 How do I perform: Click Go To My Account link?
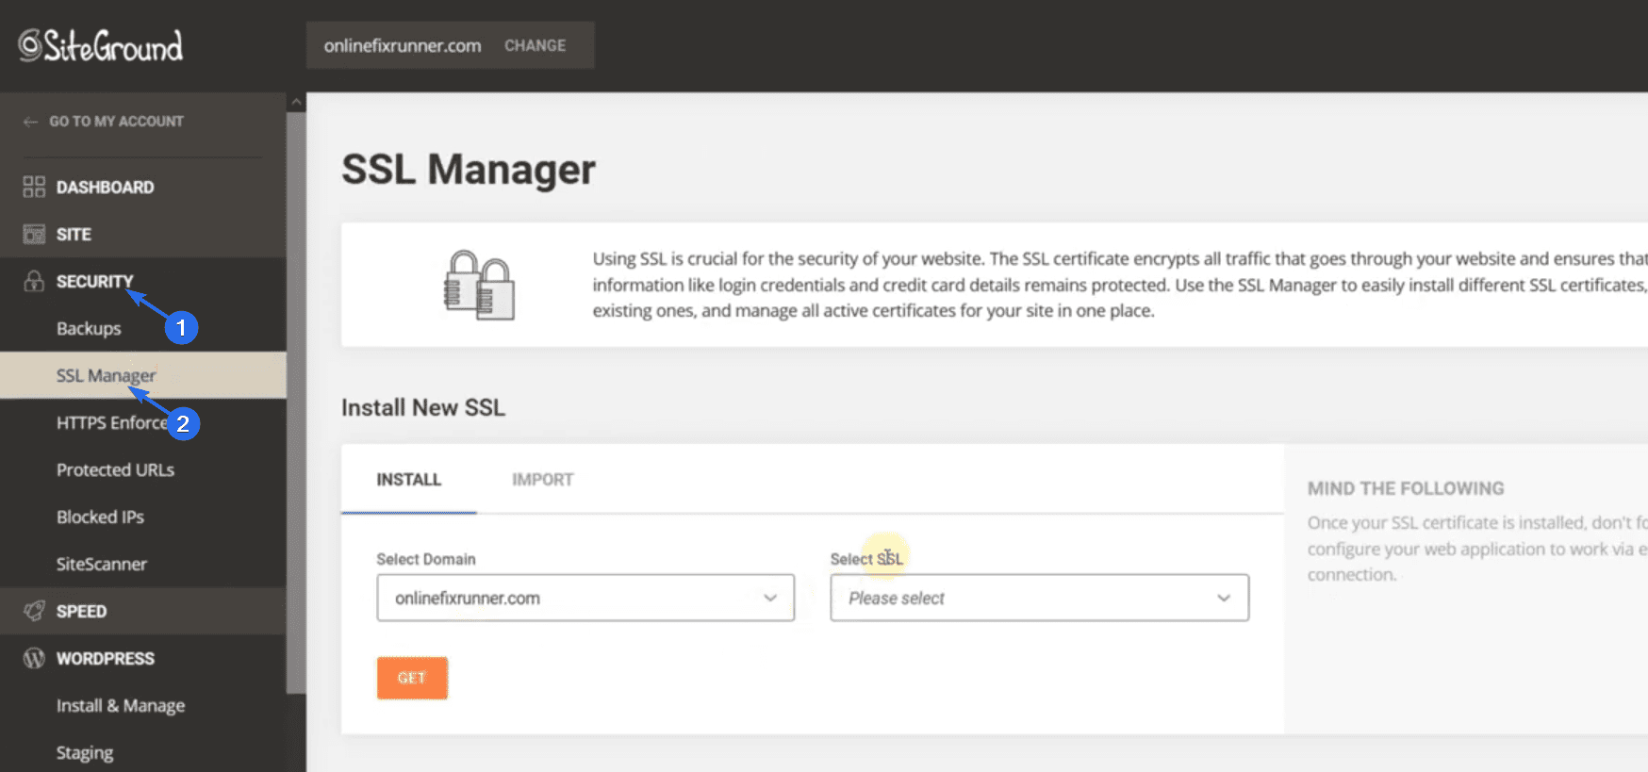(117, 122)
